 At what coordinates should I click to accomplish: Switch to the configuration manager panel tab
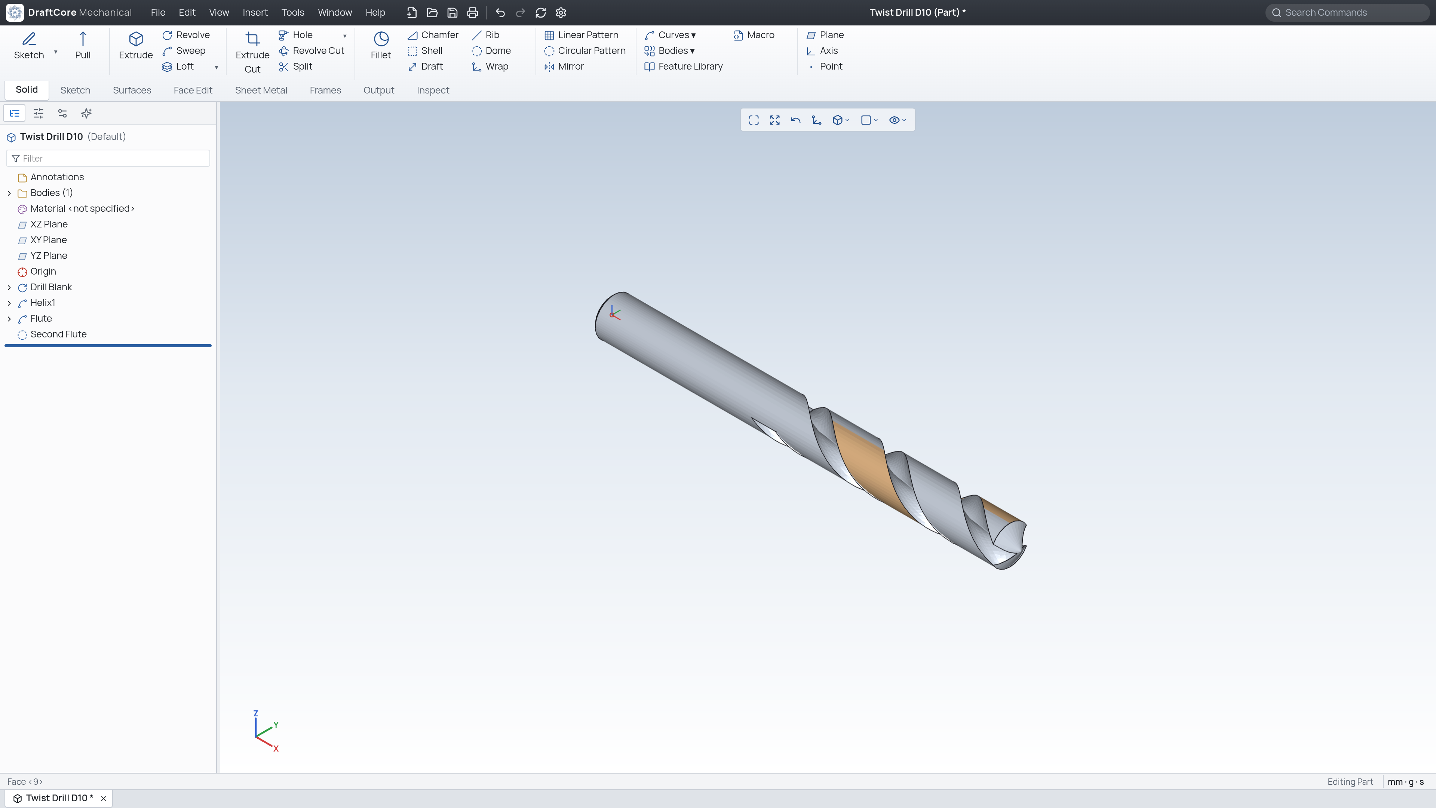62,113
